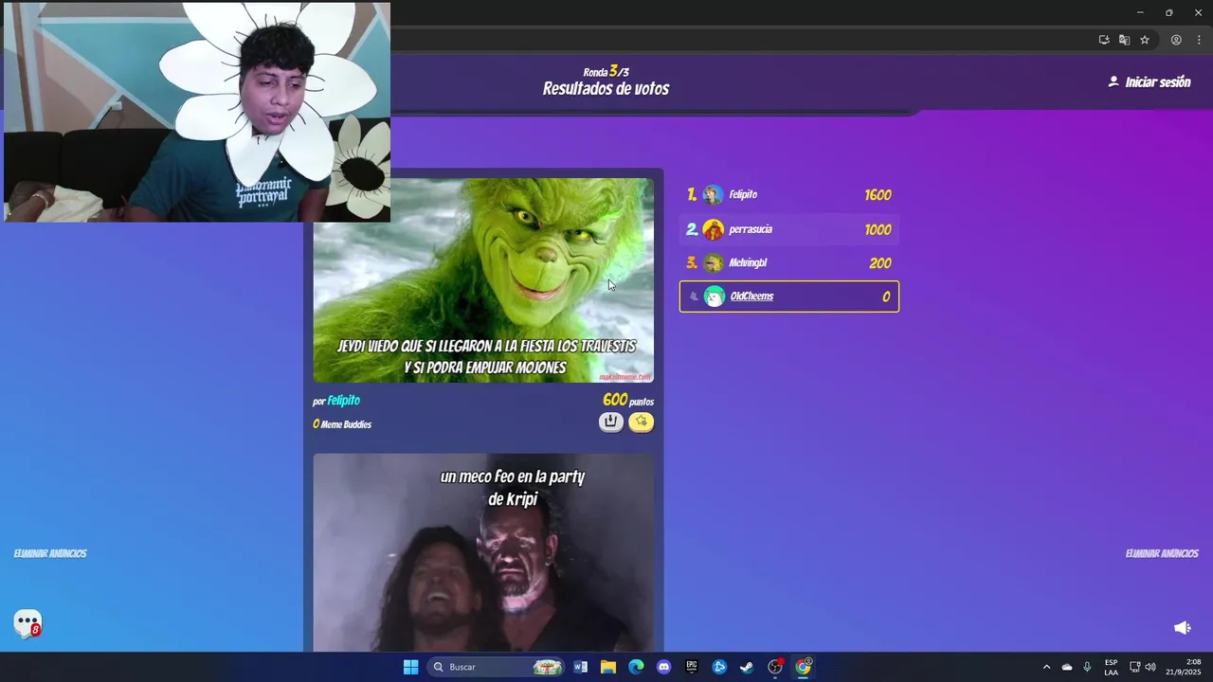Open Microsoft Word from the taskbar
Image resolution: width=1213 pixels, height=682 pixels.
pyautogui.click(x=581, y=667)
